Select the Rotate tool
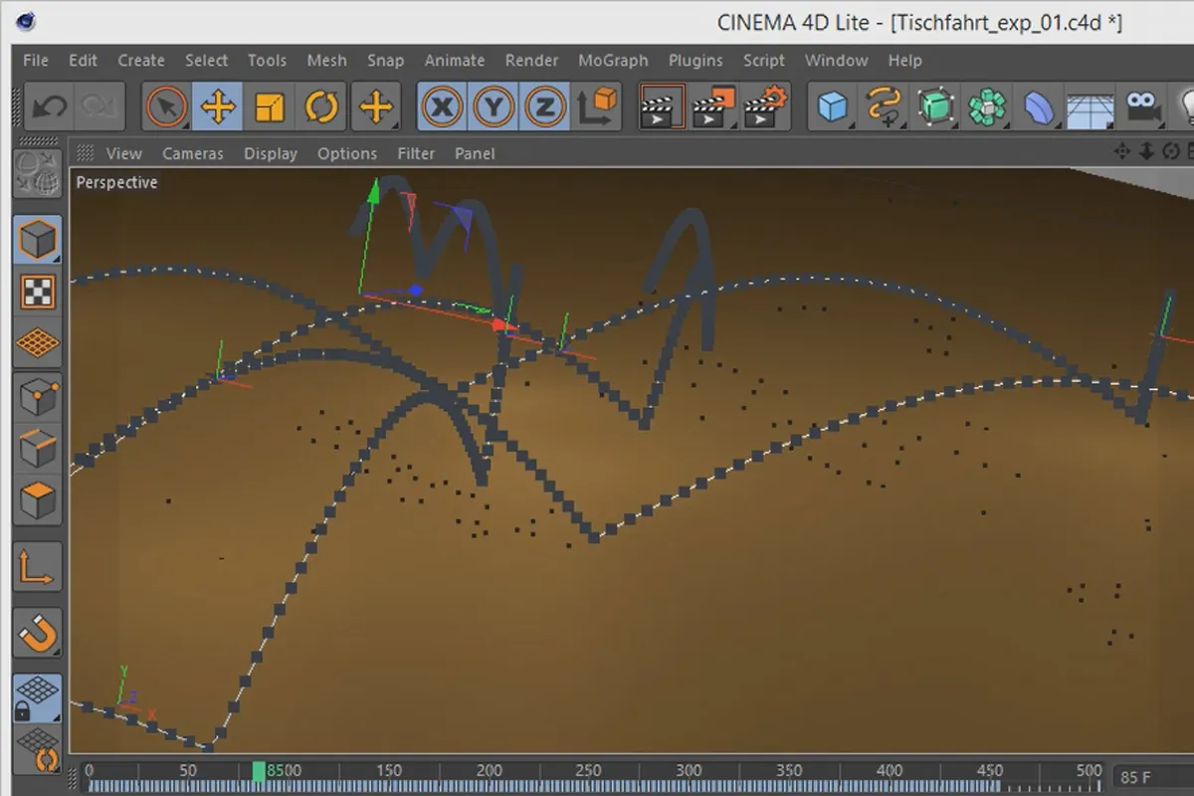1194x796 pixels. (x=321, y=106)
